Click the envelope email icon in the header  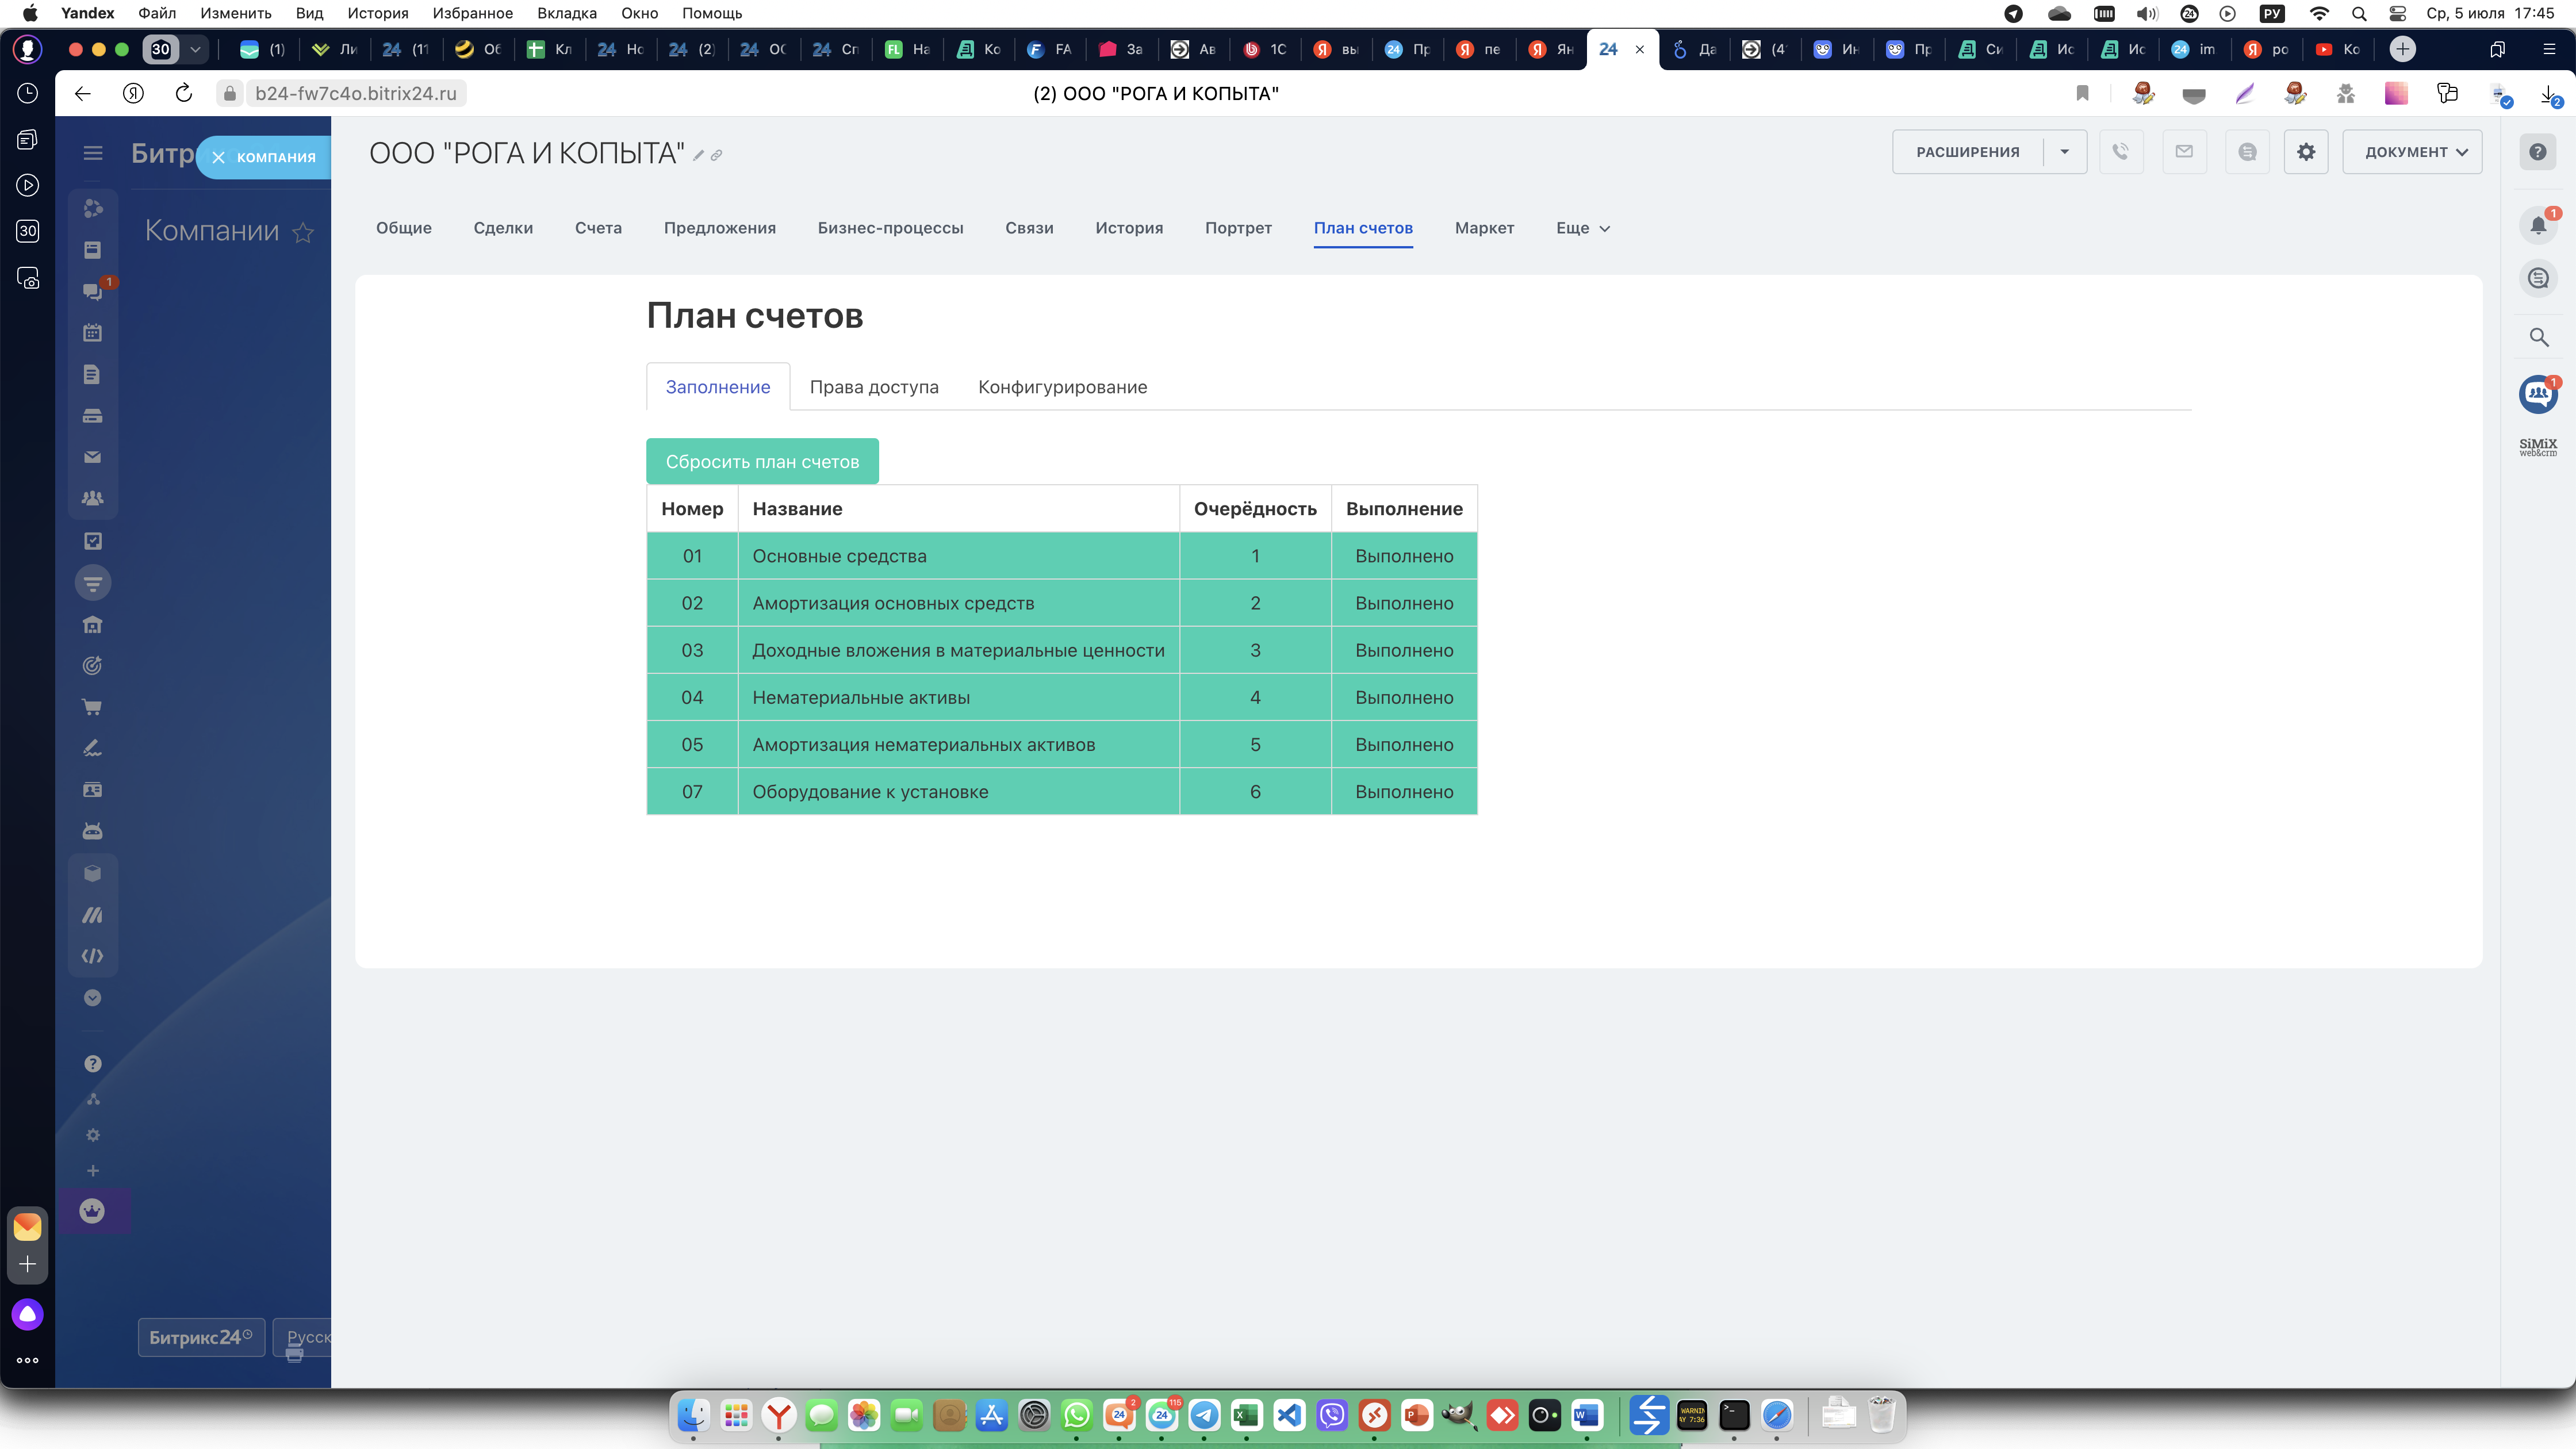2184,152
